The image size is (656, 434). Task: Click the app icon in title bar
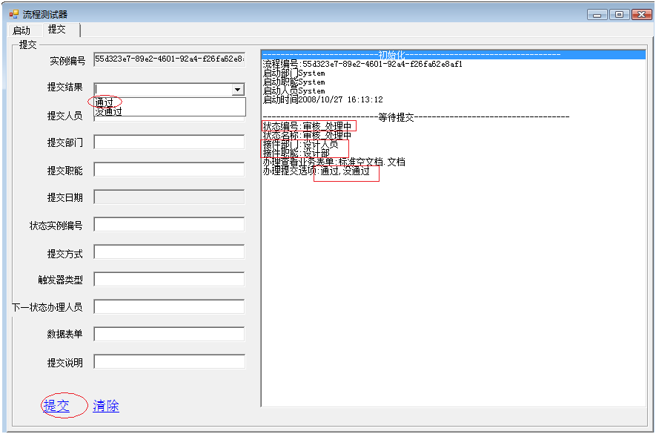13,14
